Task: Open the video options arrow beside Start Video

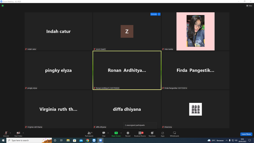Action: (23, 133)
